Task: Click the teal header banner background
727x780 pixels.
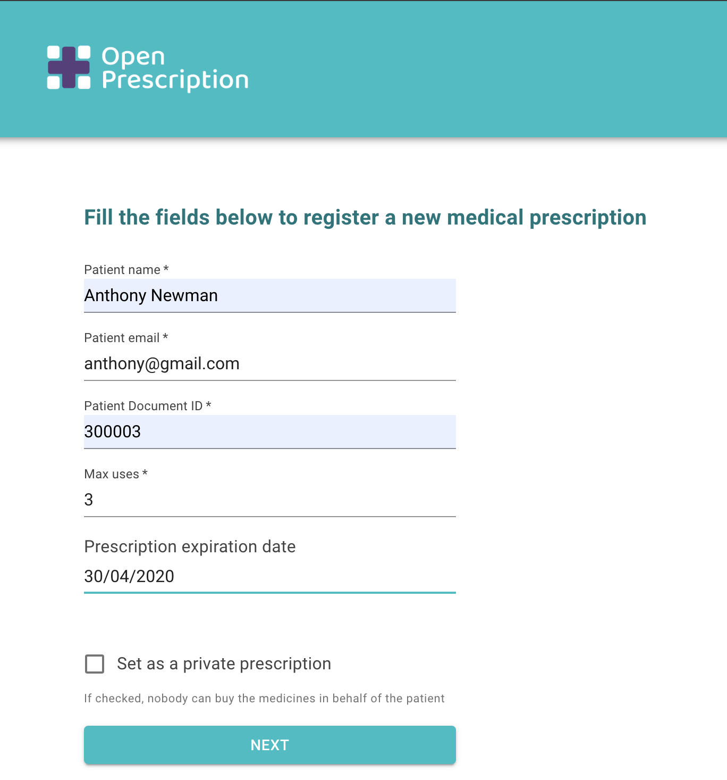Action: pyautogui.click(x=478, y=69)
